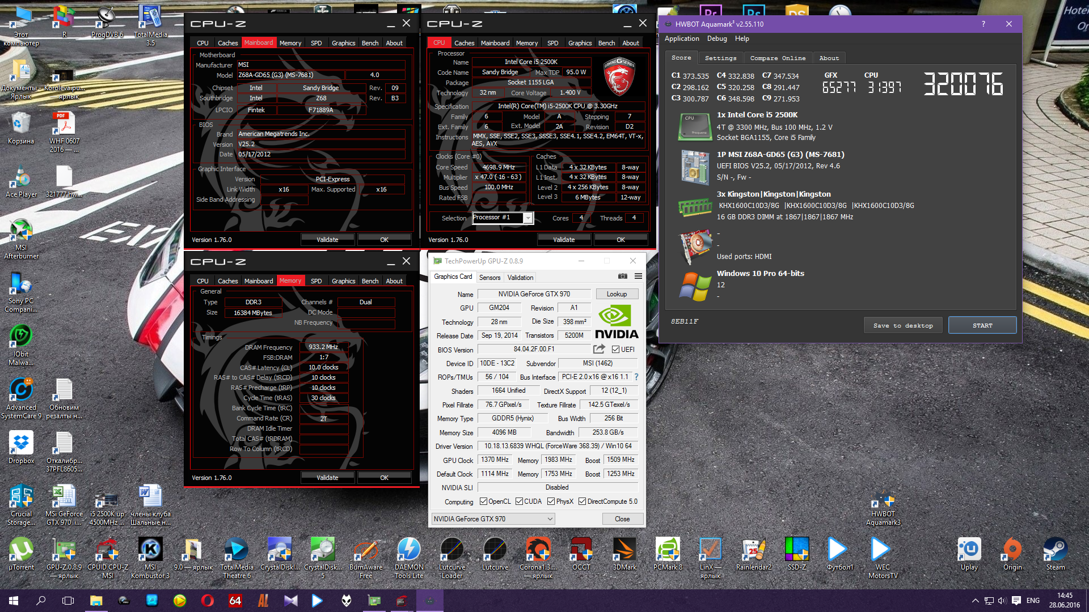The image size is (1089, 612).
Task: Open the MSI Kombustor 3 shortcut
Action: (150, 558)
